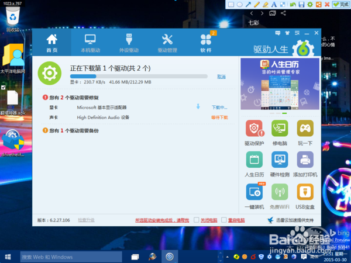This screenshot has height=263, width=351.
Task: Open the action center notification icon
Action: click(304, 257)
